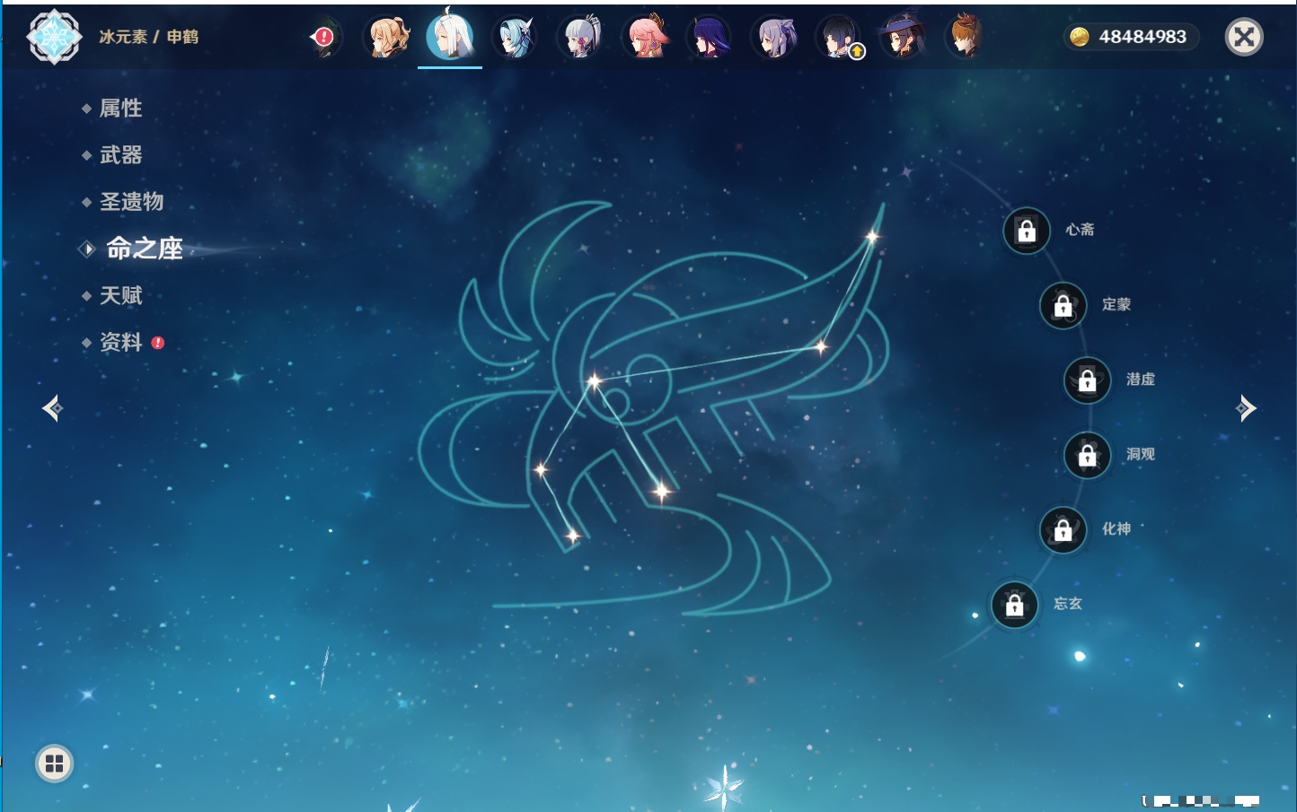Open locked constellation 洞观
1297x812 pixels.
pos(1088,456)
